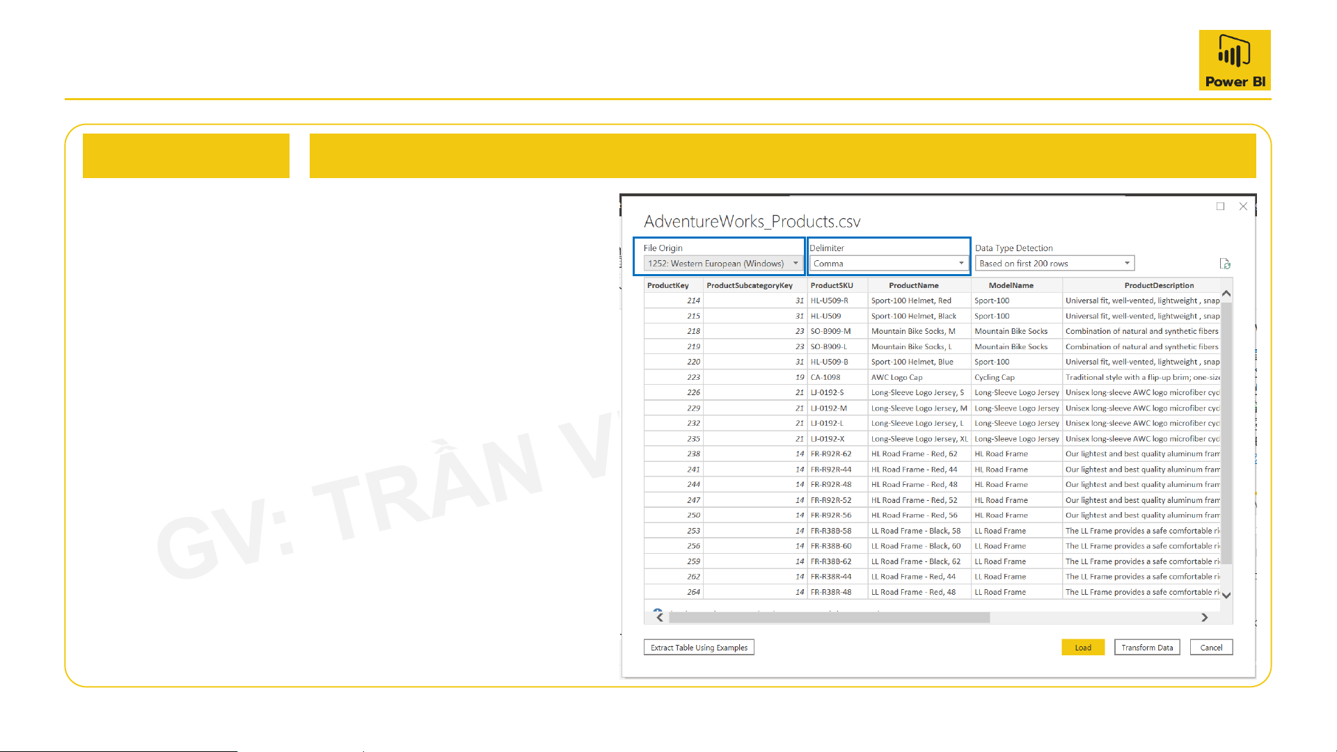Expand the Delimiter Comma dropdown

coord(889,264)
